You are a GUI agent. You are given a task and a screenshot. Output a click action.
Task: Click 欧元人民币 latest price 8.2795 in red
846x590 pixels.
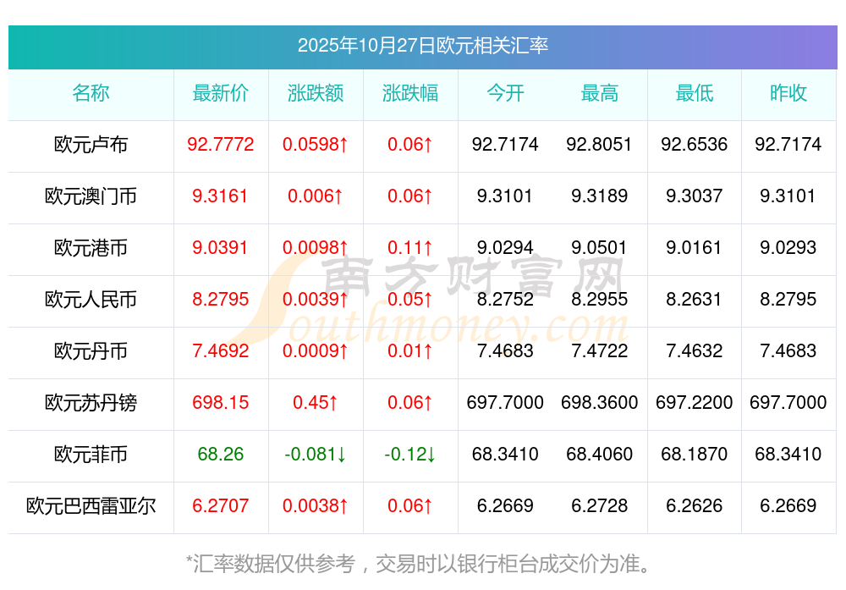coord(221,299)
